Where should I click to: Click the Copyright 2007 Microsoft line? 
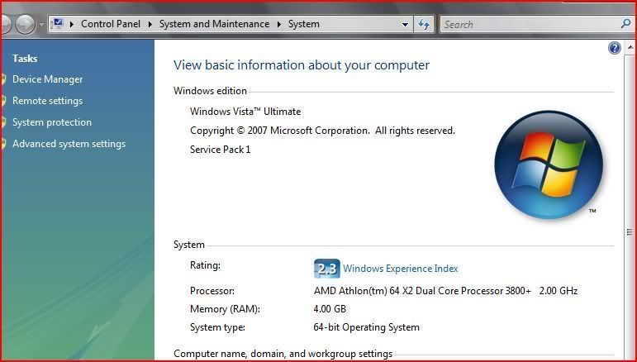(322, 131)
